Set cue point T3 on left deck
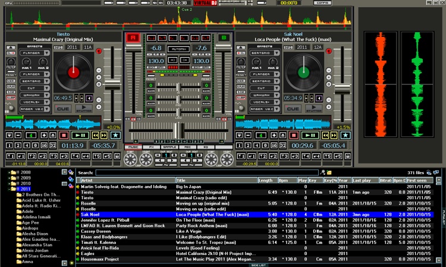The image size is (446, 267). 54,156
